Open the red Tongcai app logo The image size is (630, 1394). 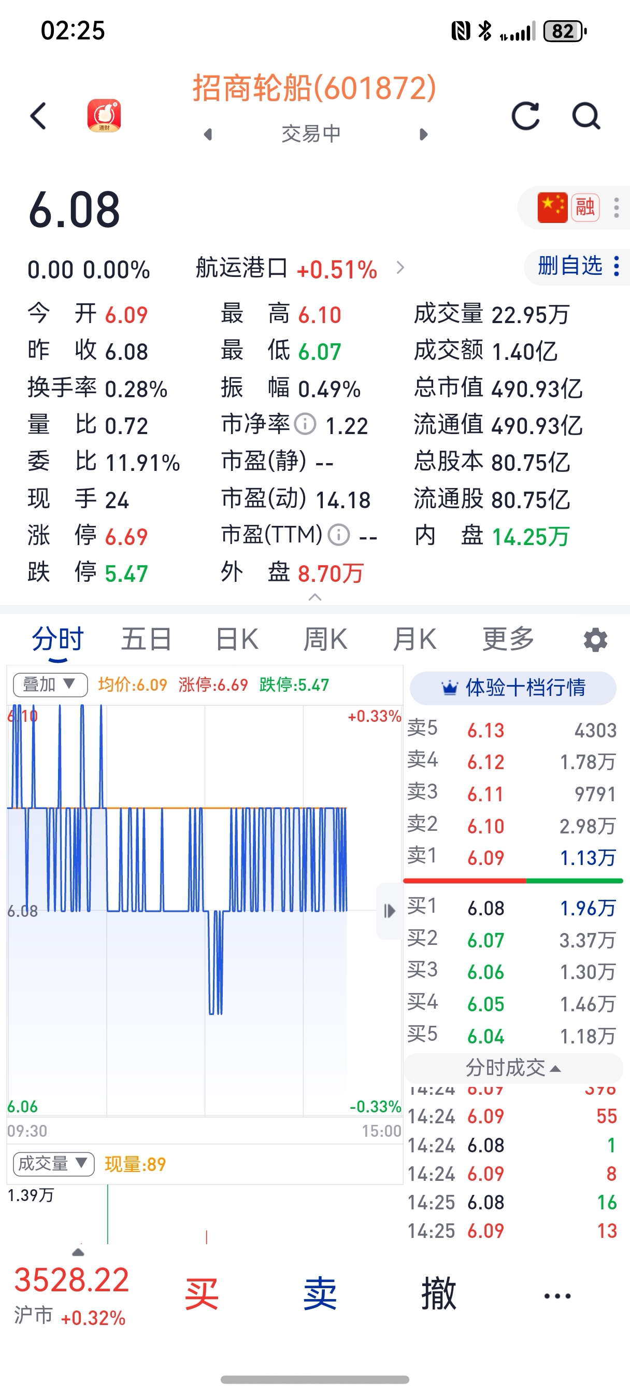(x=104, y=115)
